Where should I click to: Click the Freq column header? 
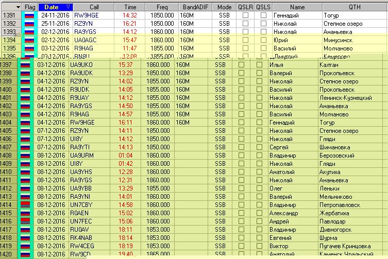point(162,7)
